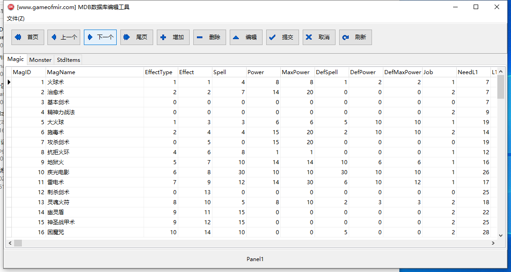Viewport: 511px width, 272px height.
Task: Click the Panel1 status label
Action: [255, 259]
